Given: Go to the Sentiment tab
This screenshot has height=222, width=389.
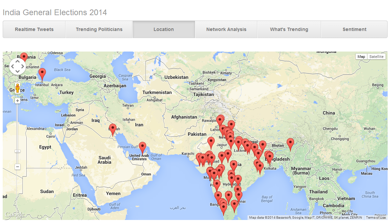Looking at the screenshot, I should (x=354, y=29).
